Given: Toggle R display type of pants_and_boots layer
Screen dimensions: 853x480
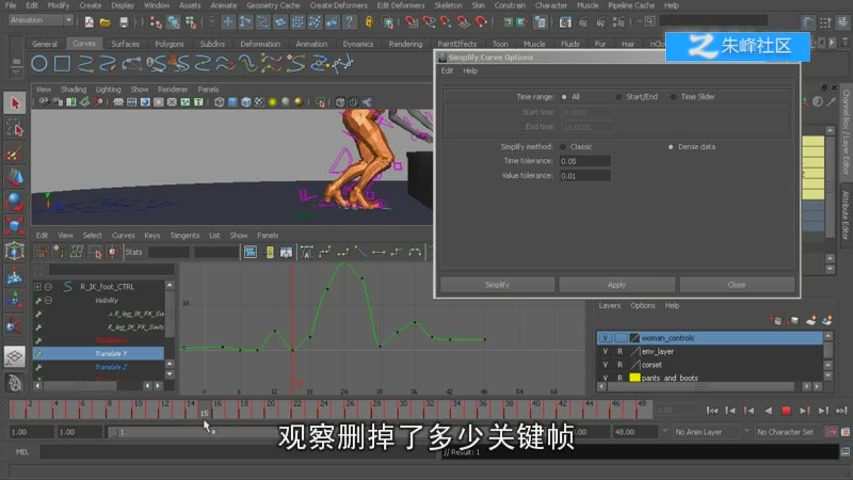Looking at the screenshot, I should pos(620,378).
